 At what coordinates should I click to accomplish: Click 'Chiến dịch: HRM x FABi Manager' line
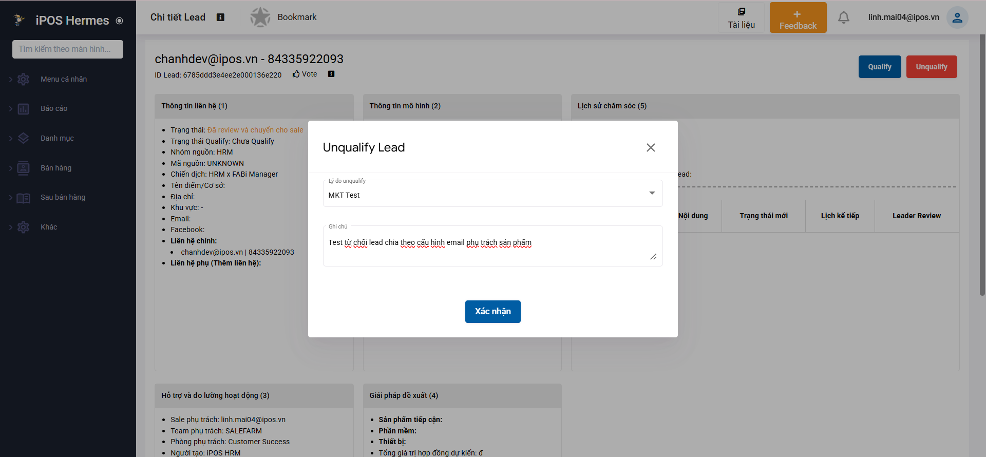pos(224,175)
